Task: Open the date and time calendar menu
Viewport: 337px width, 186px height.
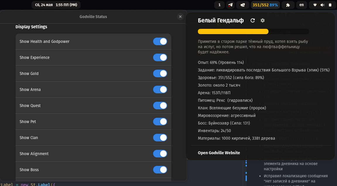Action: 56,5
